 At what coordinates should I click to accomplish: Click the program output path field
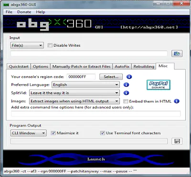pos(89,141)
